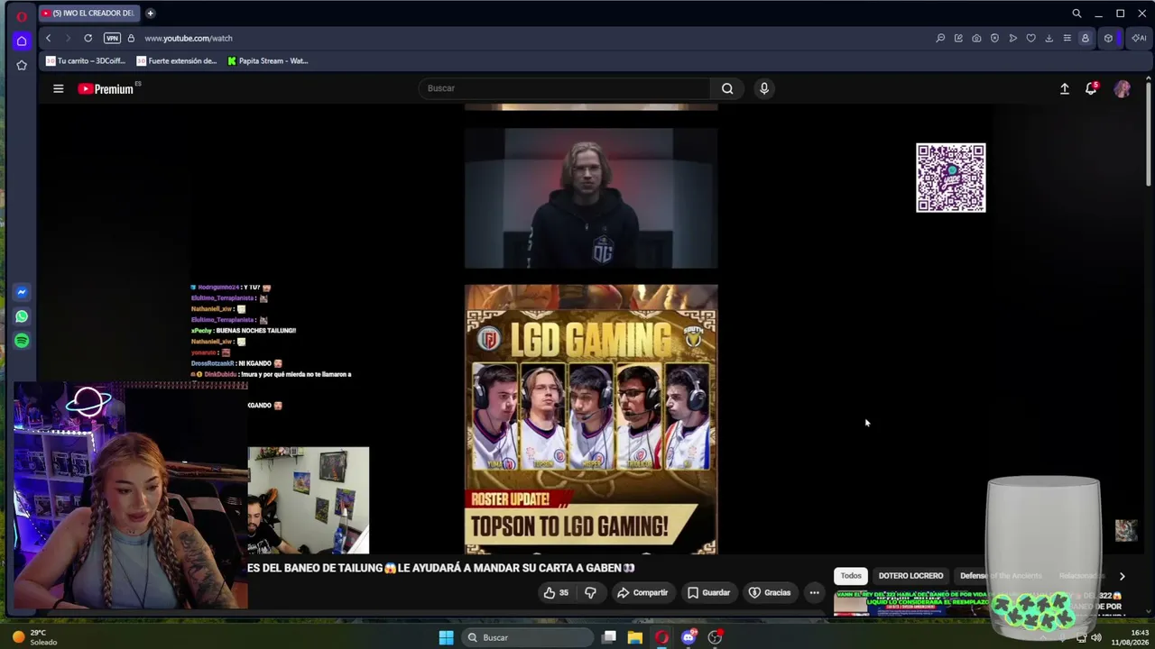Open the weather widget showing 29°C
Screen dimensions: 1155x649
[x=34, y=637]
